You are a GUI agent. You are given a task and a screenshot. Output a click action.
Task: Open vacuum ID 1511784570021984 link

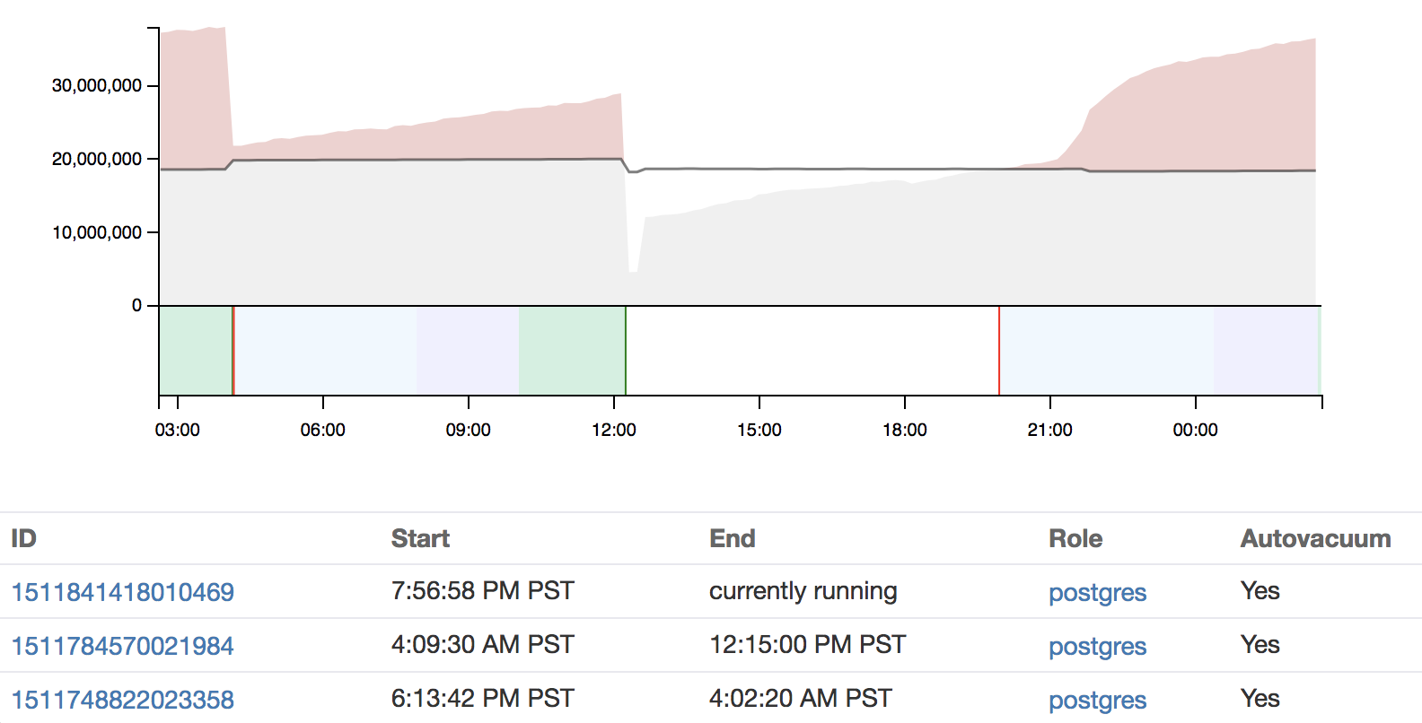(x=122, y=646)
